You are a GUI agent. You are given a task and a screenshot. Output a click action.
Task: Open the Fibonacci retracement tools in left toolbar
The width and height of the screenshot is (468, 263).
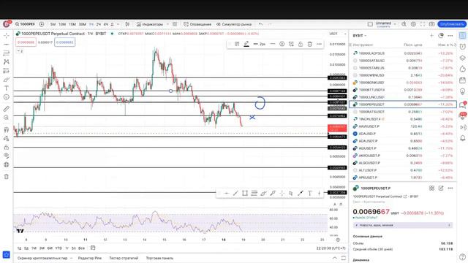click(x=7, y=53)
